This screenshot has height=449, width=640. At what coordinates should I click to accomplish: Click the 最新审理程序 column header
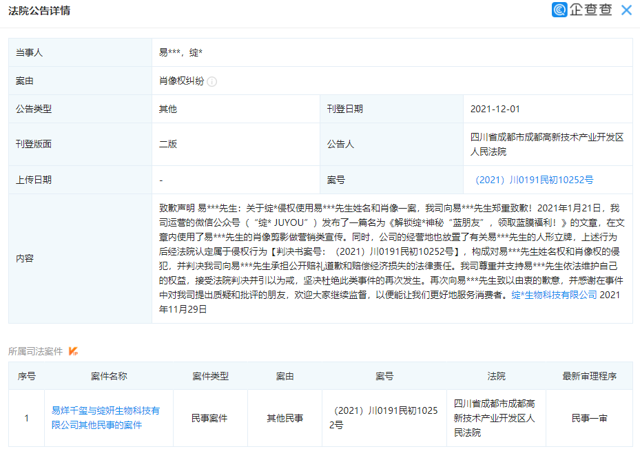(589, 376)
